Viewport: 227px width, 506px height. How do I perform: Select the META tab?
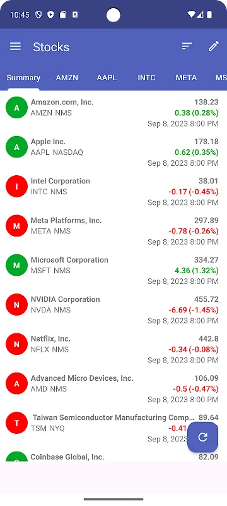(x=186, y=78)
